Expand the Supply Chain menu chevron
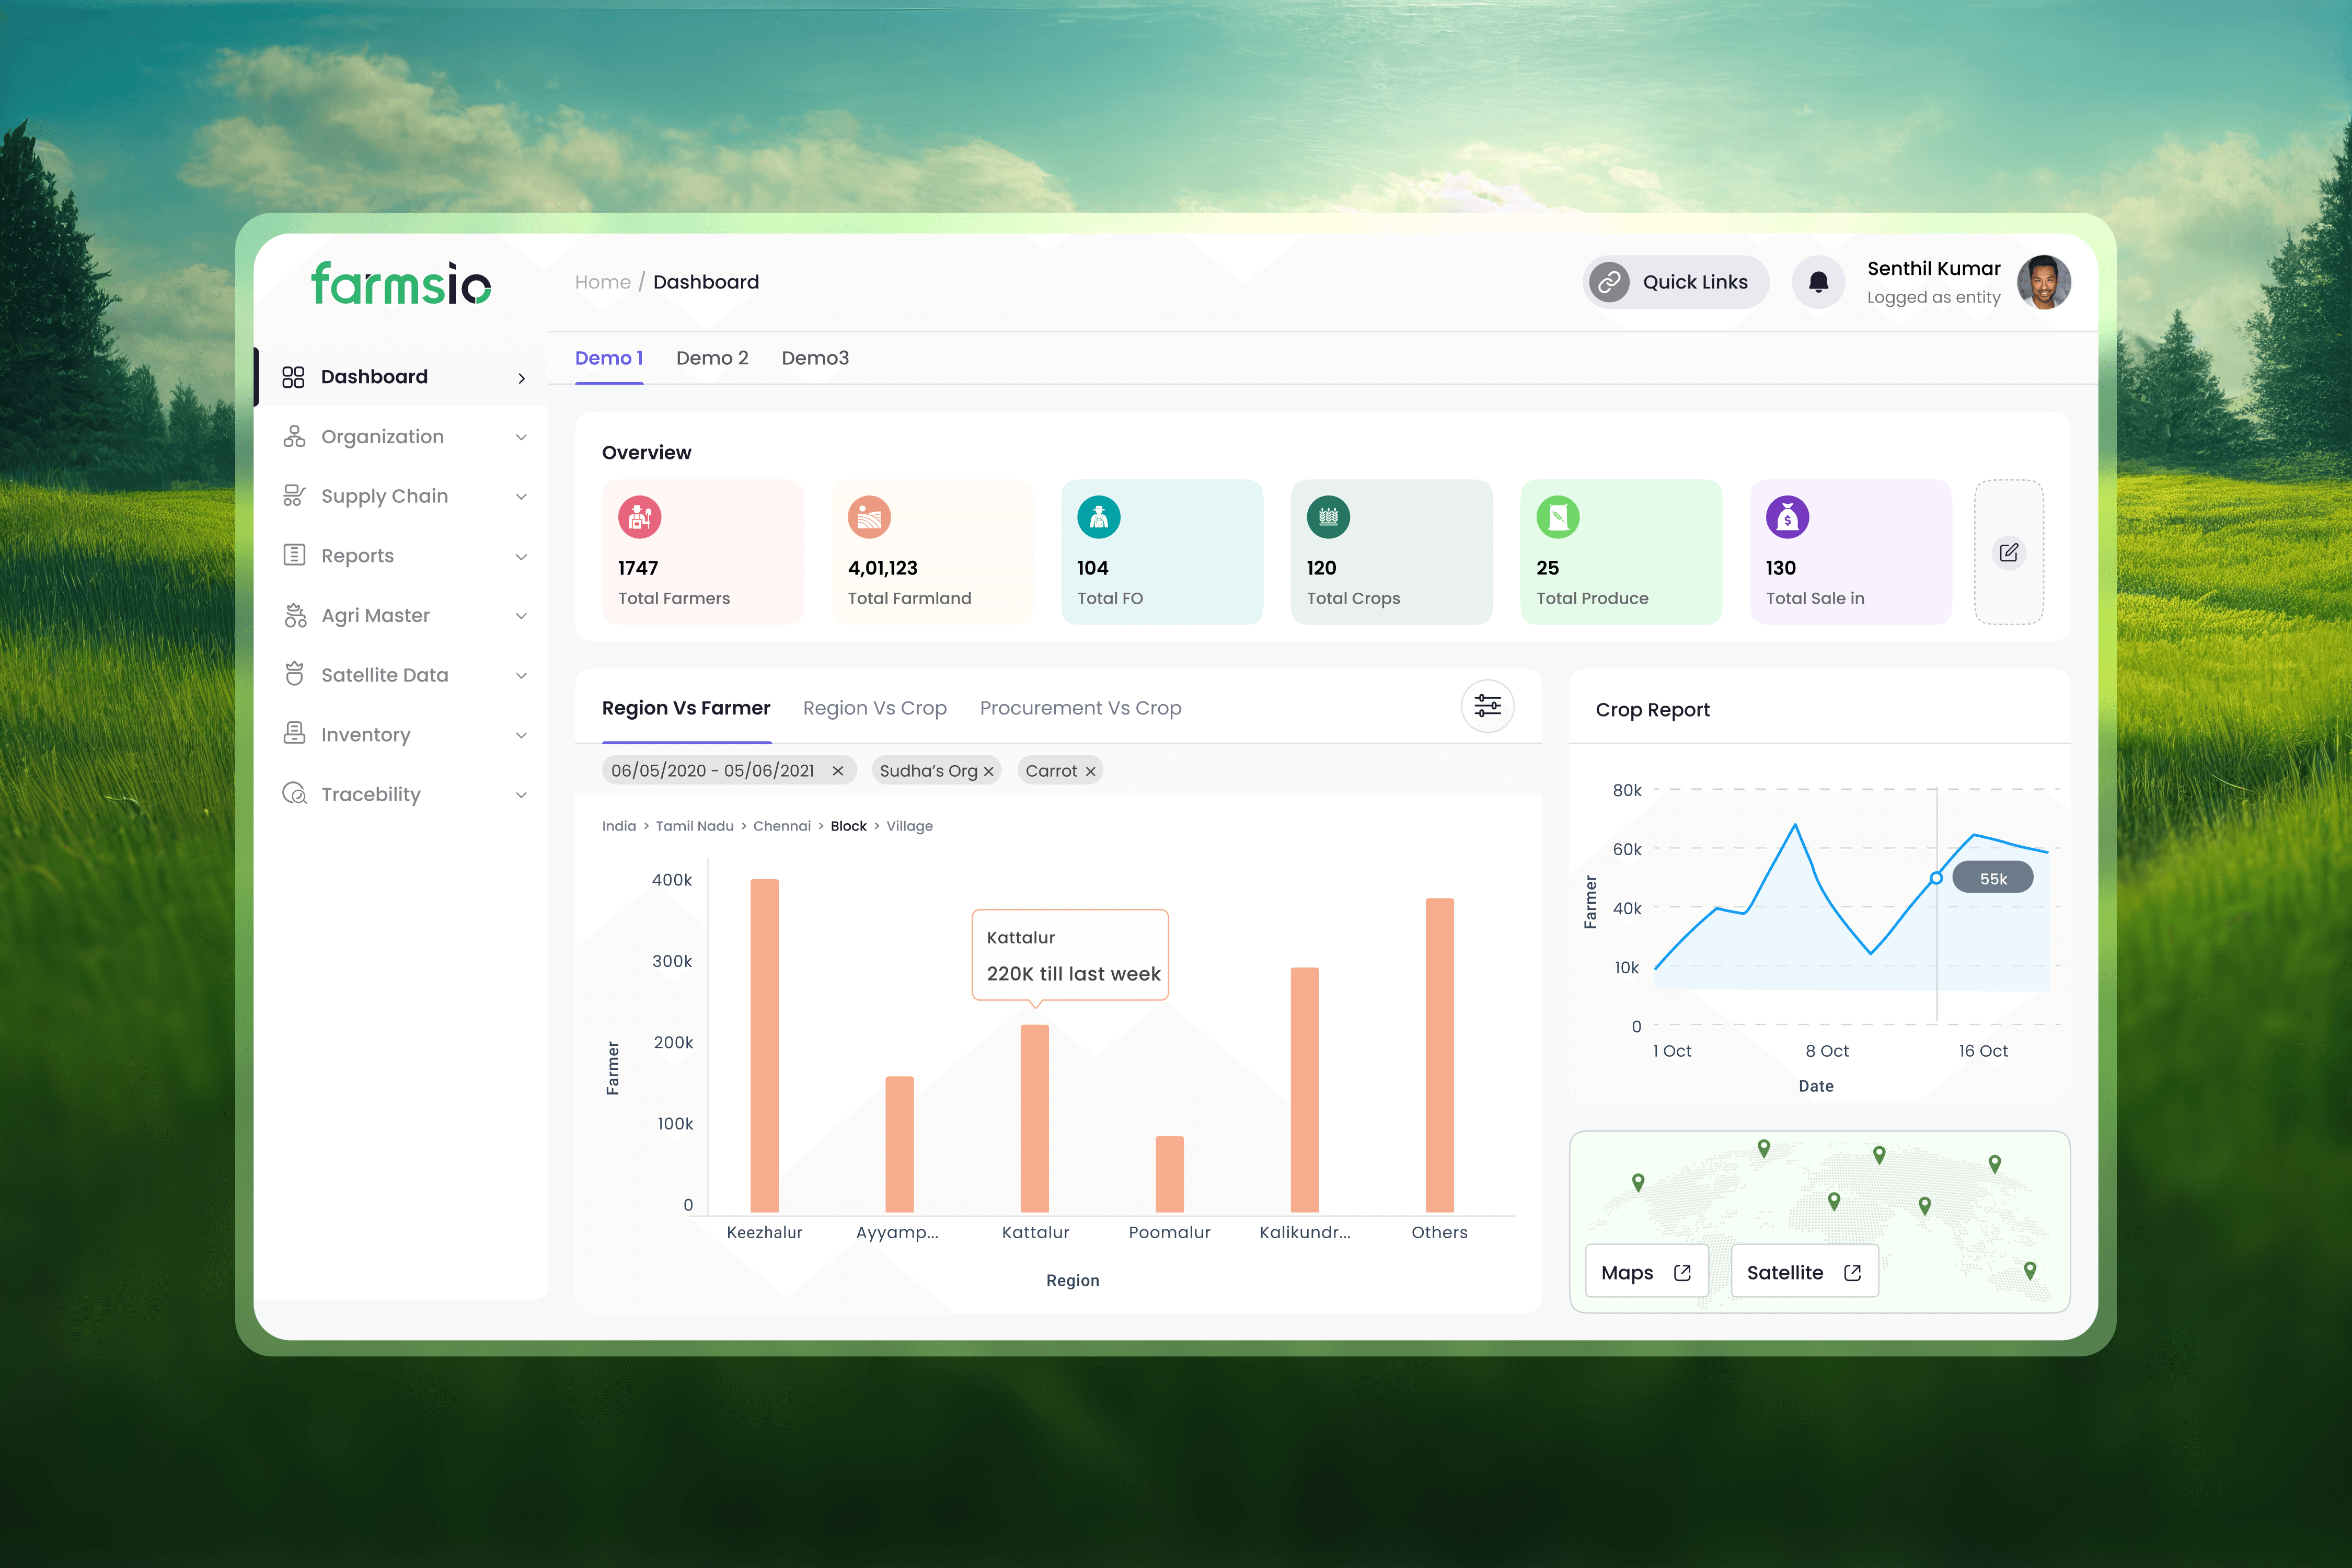Screen dimensions: 2352x1568 click(521, 497)
